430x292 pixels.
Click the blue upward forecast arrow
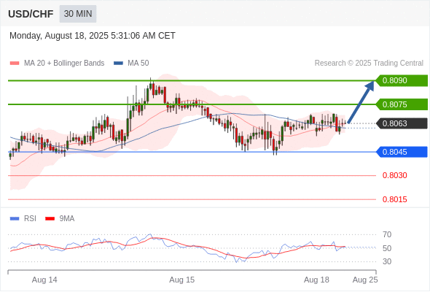361,102
